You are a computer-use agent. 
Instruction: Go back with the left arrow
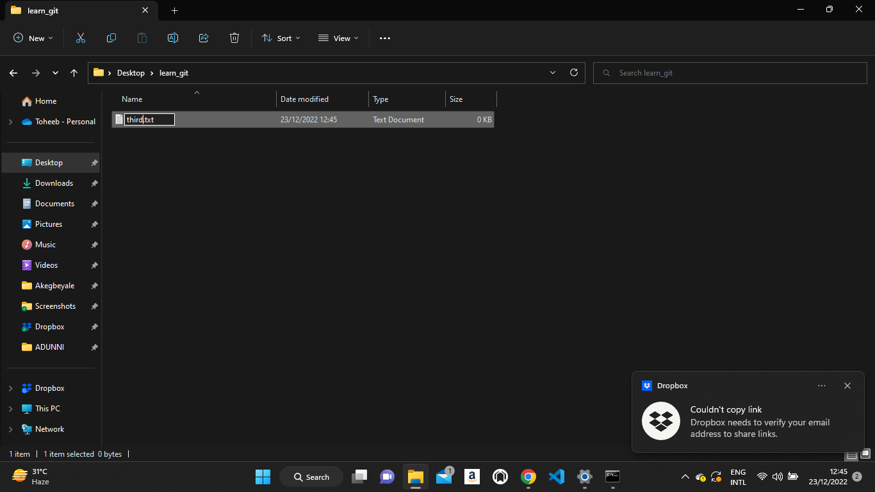pyautogui.click(x=13, y=73)
